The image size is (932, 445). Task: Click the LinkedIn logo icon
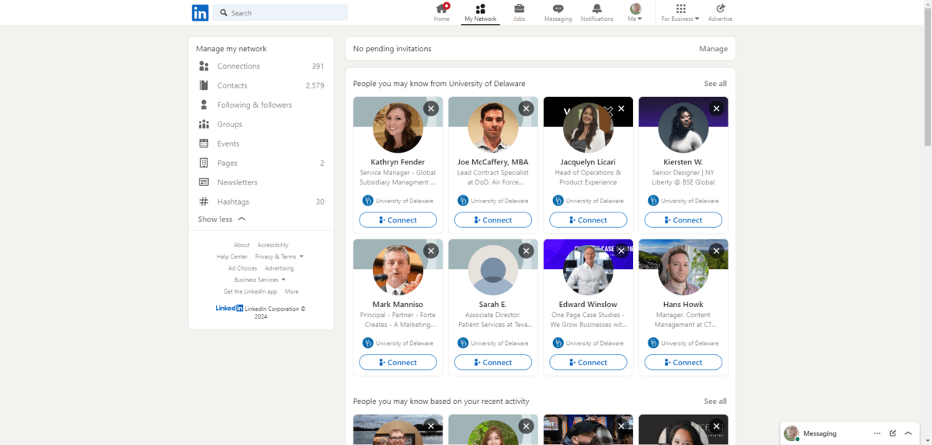pyautogui.click(x=200, y=12)
